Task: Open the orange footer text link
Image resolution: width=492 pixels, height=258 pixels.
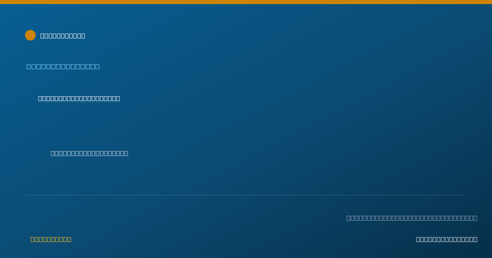Action: click(x=51, y=239)
